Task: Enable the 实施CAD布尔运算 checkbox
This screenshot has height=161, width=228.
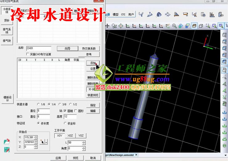Action: click(x=28, y=54)
